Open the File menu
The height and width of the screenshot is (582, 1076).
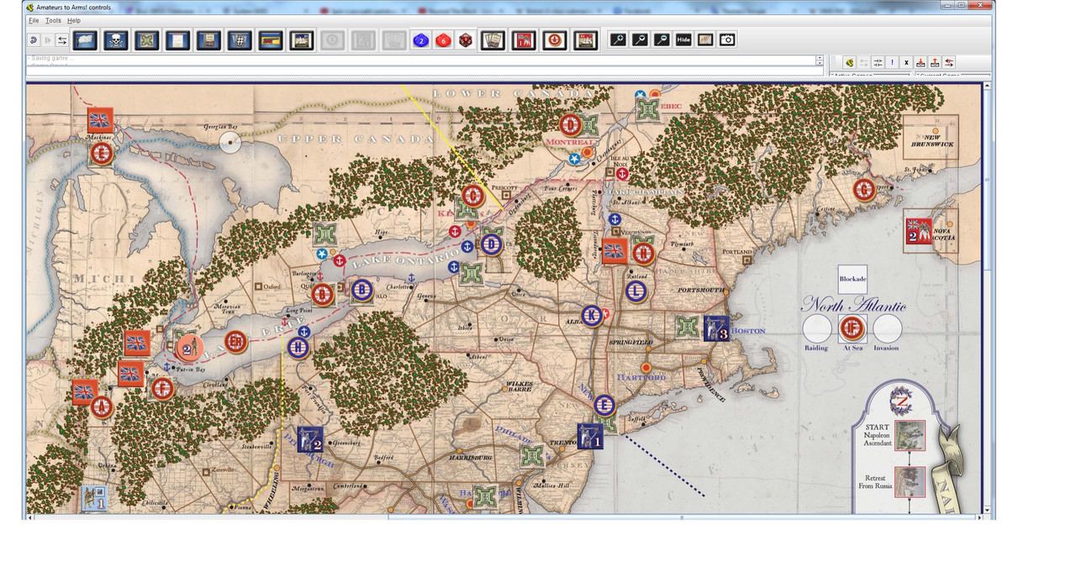click(34, 20)
